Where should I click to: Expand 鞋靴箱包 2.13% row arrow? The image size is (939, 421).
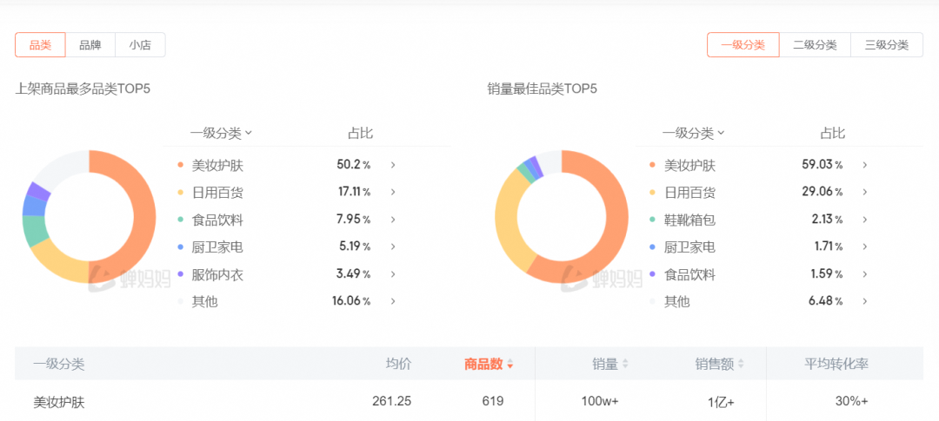point(865,220)
